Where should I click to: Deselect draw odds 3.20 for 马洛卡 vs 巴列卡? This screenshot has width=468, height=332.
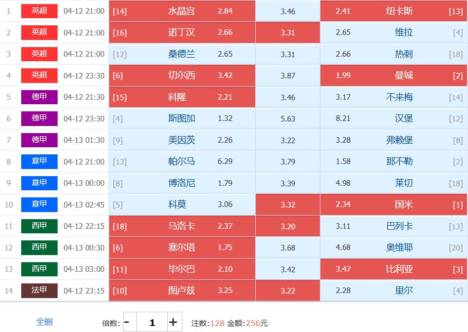[288, 226]
